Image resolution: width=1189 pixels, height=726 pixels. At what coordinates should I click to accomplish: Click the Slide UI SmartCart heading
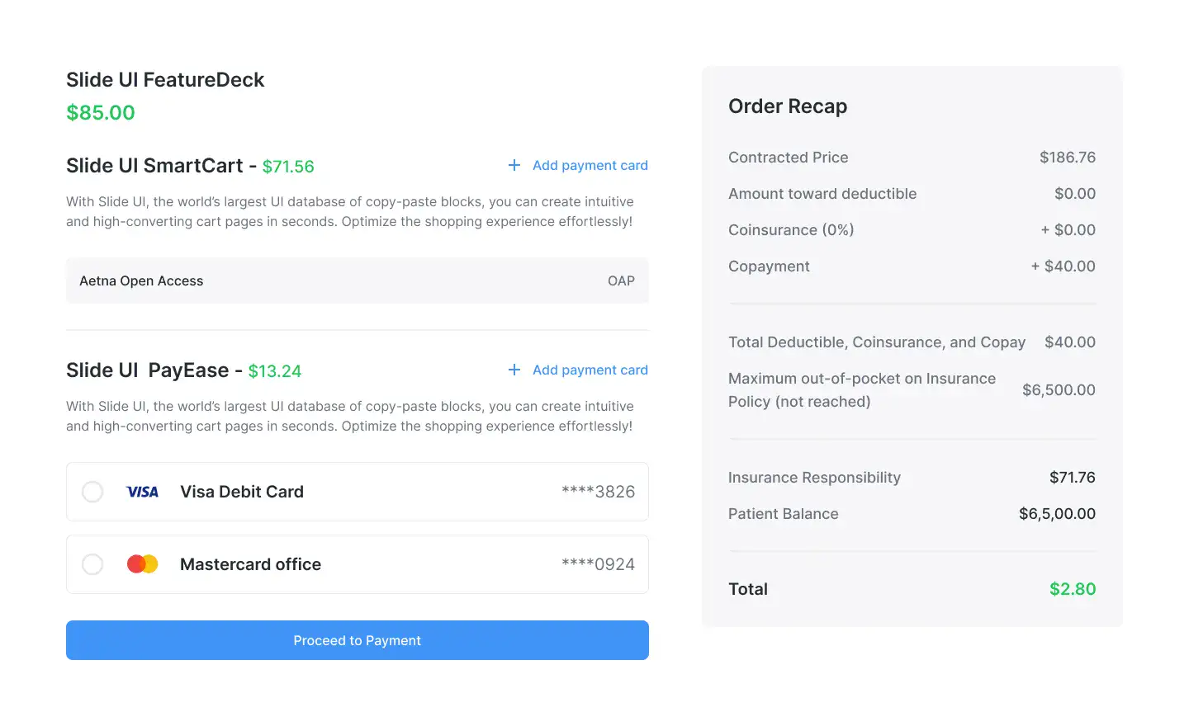[x=154, y=166]
